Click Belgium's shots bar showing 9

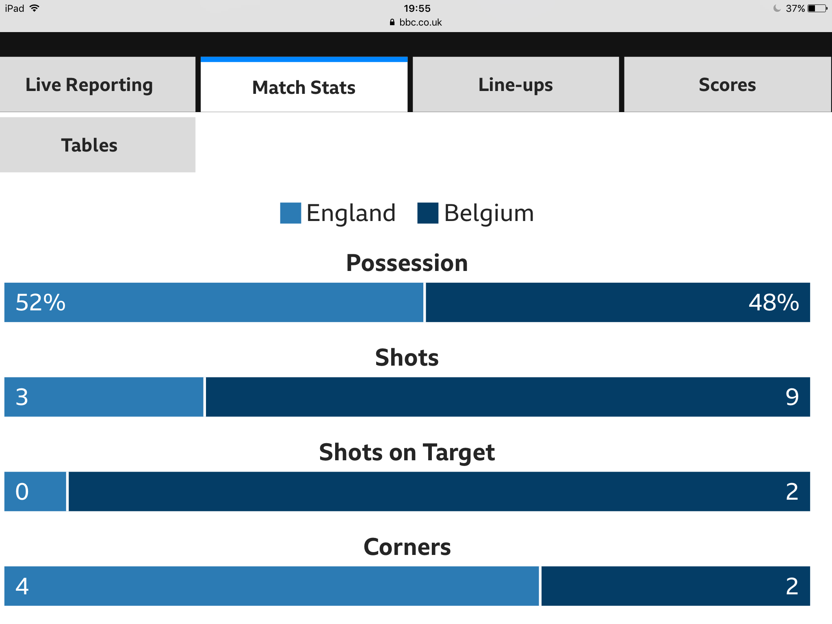pos(508,397)
